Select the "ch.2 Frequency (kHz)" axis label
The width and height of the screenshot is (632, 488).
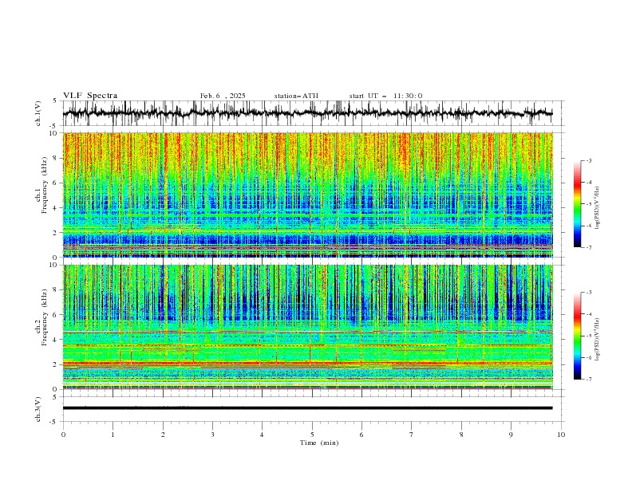pyautogui.click(x=41, y=318)
